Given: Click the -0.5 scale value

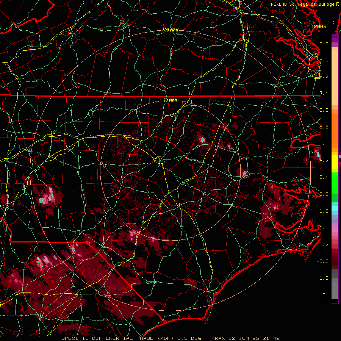Looking at the screenshot, I should (322, 261).
